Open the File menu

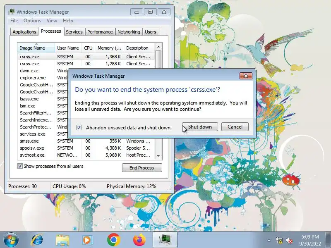click(x=14, y=21)
